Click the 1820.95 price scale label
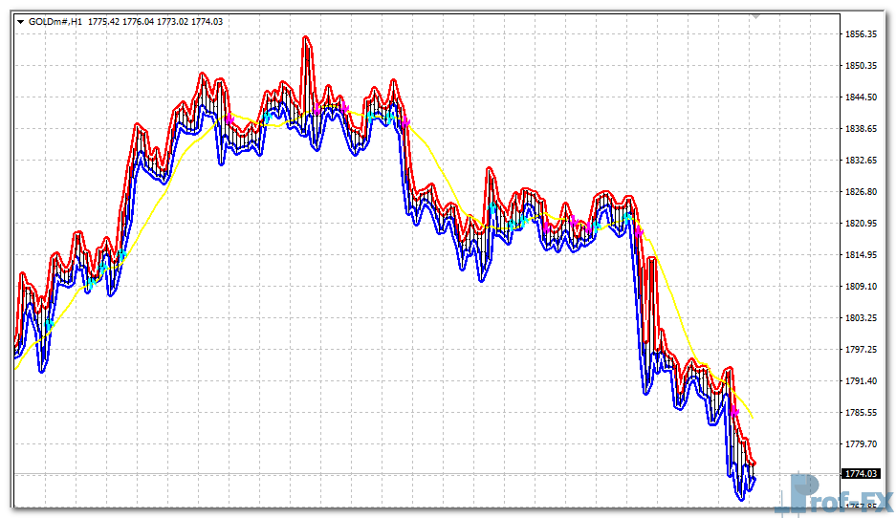This screenshot has width=896, height=518. (862, 224)
